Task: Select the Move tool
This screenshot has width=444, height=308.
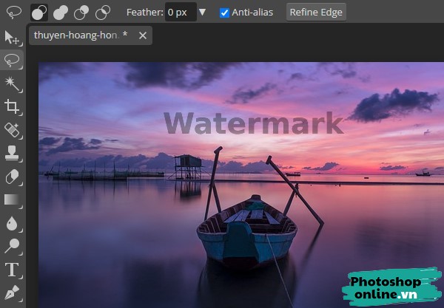Action: coord(12,37)
